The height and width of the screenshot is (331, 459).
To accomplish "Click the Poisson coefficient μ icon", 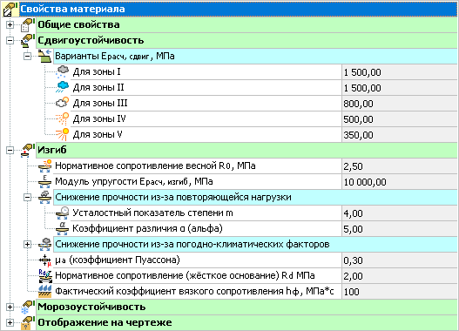I will [45, 260].
